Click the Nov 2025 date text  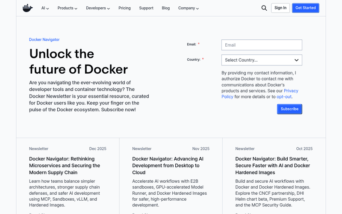[x=201, y=149]
